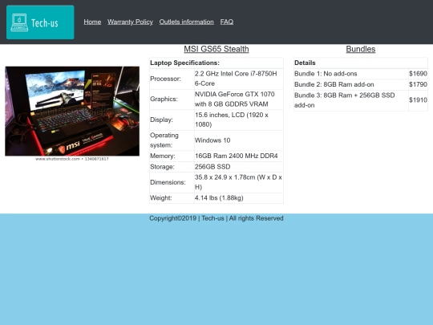433x325 pixels.
Task: Select Bundle 1: No add-ons row
Action: [361, 74]
